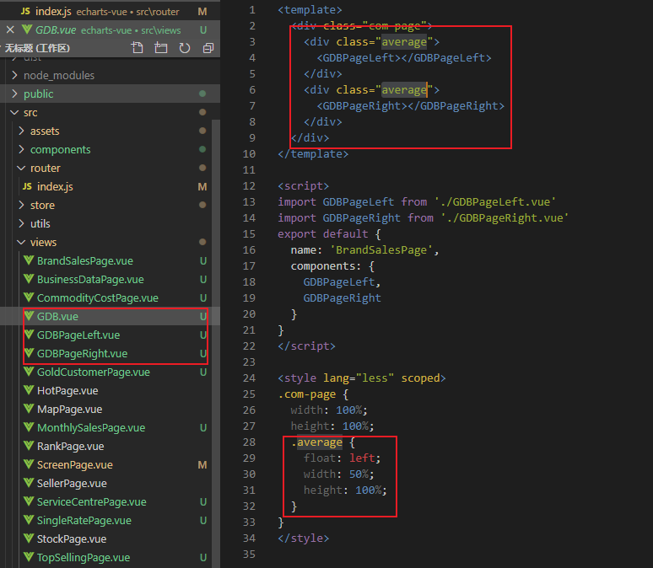Click the lang="less" attribute in style tag
653x568 pixels.
(x=359, y=378)
